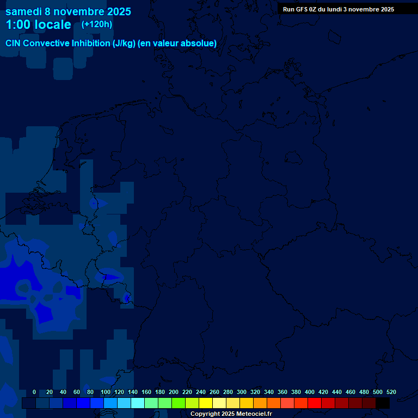This screenshot has height=418, width=418.
Task: Click the 'CIN Convective Inhibition (J/kg)' title
Action: (x=71, y=43)
